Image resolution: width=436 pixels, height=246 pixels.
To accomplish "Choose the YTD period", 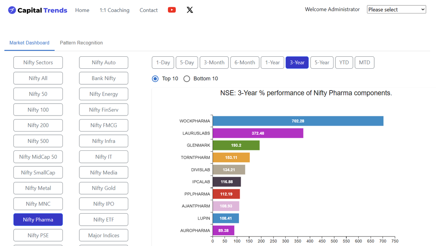I will pyautogui.click(x=344, y=62).
